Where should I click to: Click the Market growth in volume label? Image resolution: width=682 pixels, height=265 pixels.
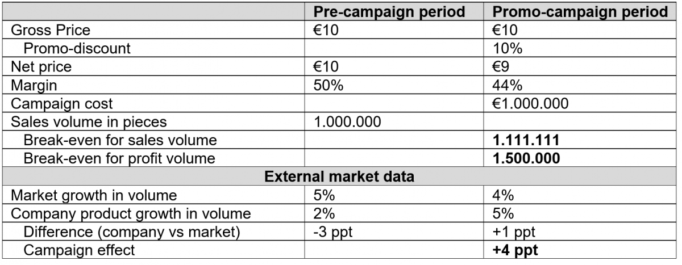click(94, 196)
